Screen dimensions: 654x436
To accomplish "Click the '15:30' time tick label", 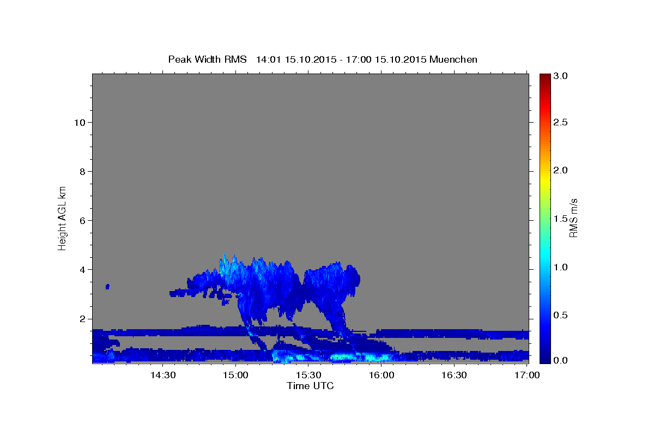I will click(x=308, y=375).
